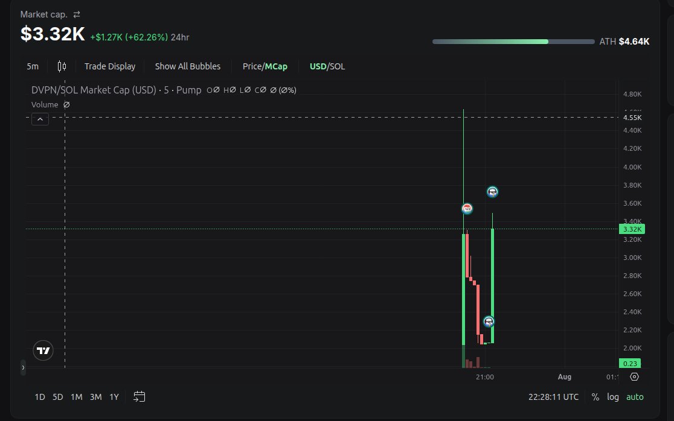This screenshot has width=674, height=421.
Task: Click the 21:00 time axis label
Action: coord(485,377)
